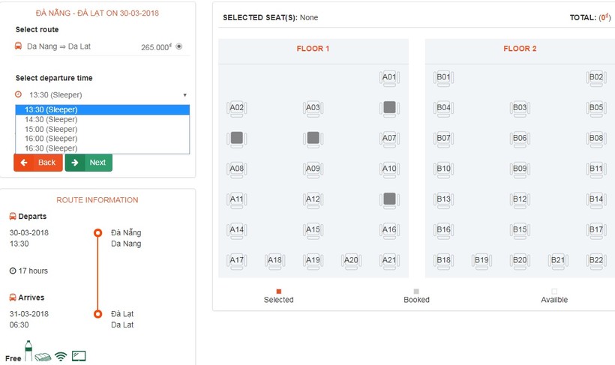Click the red Selected legend swatch
This screenshot has height=365, width=615.
click(279, 292)
